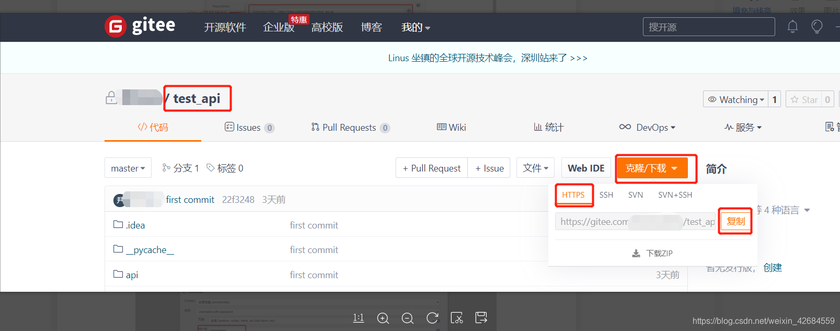Open the .idea folder

(x=135, y=225)
